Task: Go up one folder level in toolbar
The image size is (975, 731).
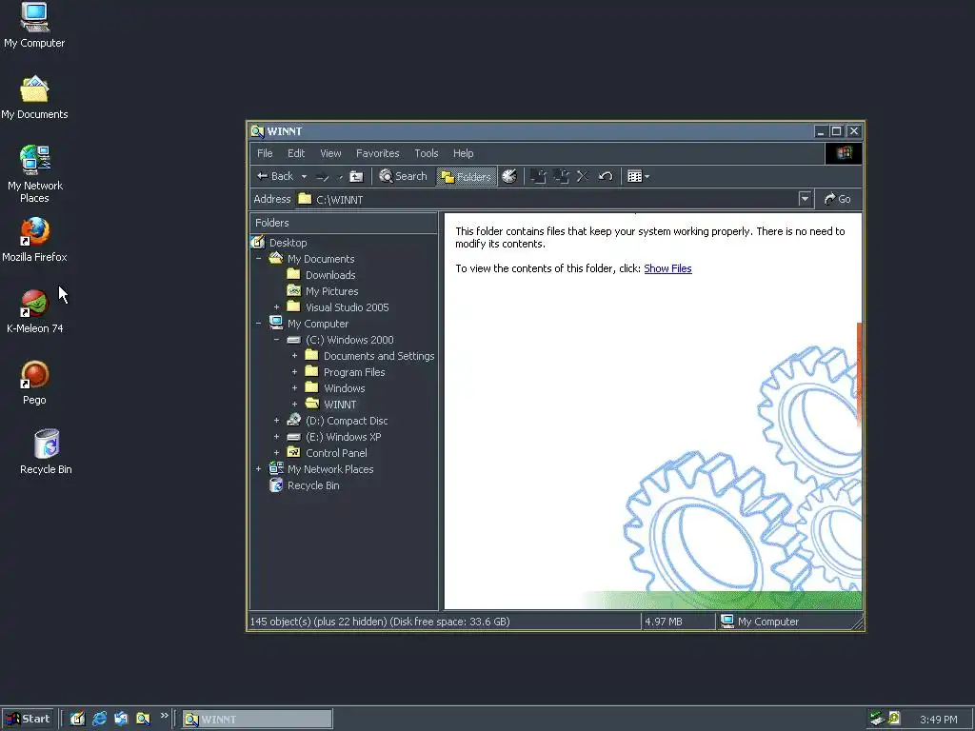Action: [x=356, y=176]
